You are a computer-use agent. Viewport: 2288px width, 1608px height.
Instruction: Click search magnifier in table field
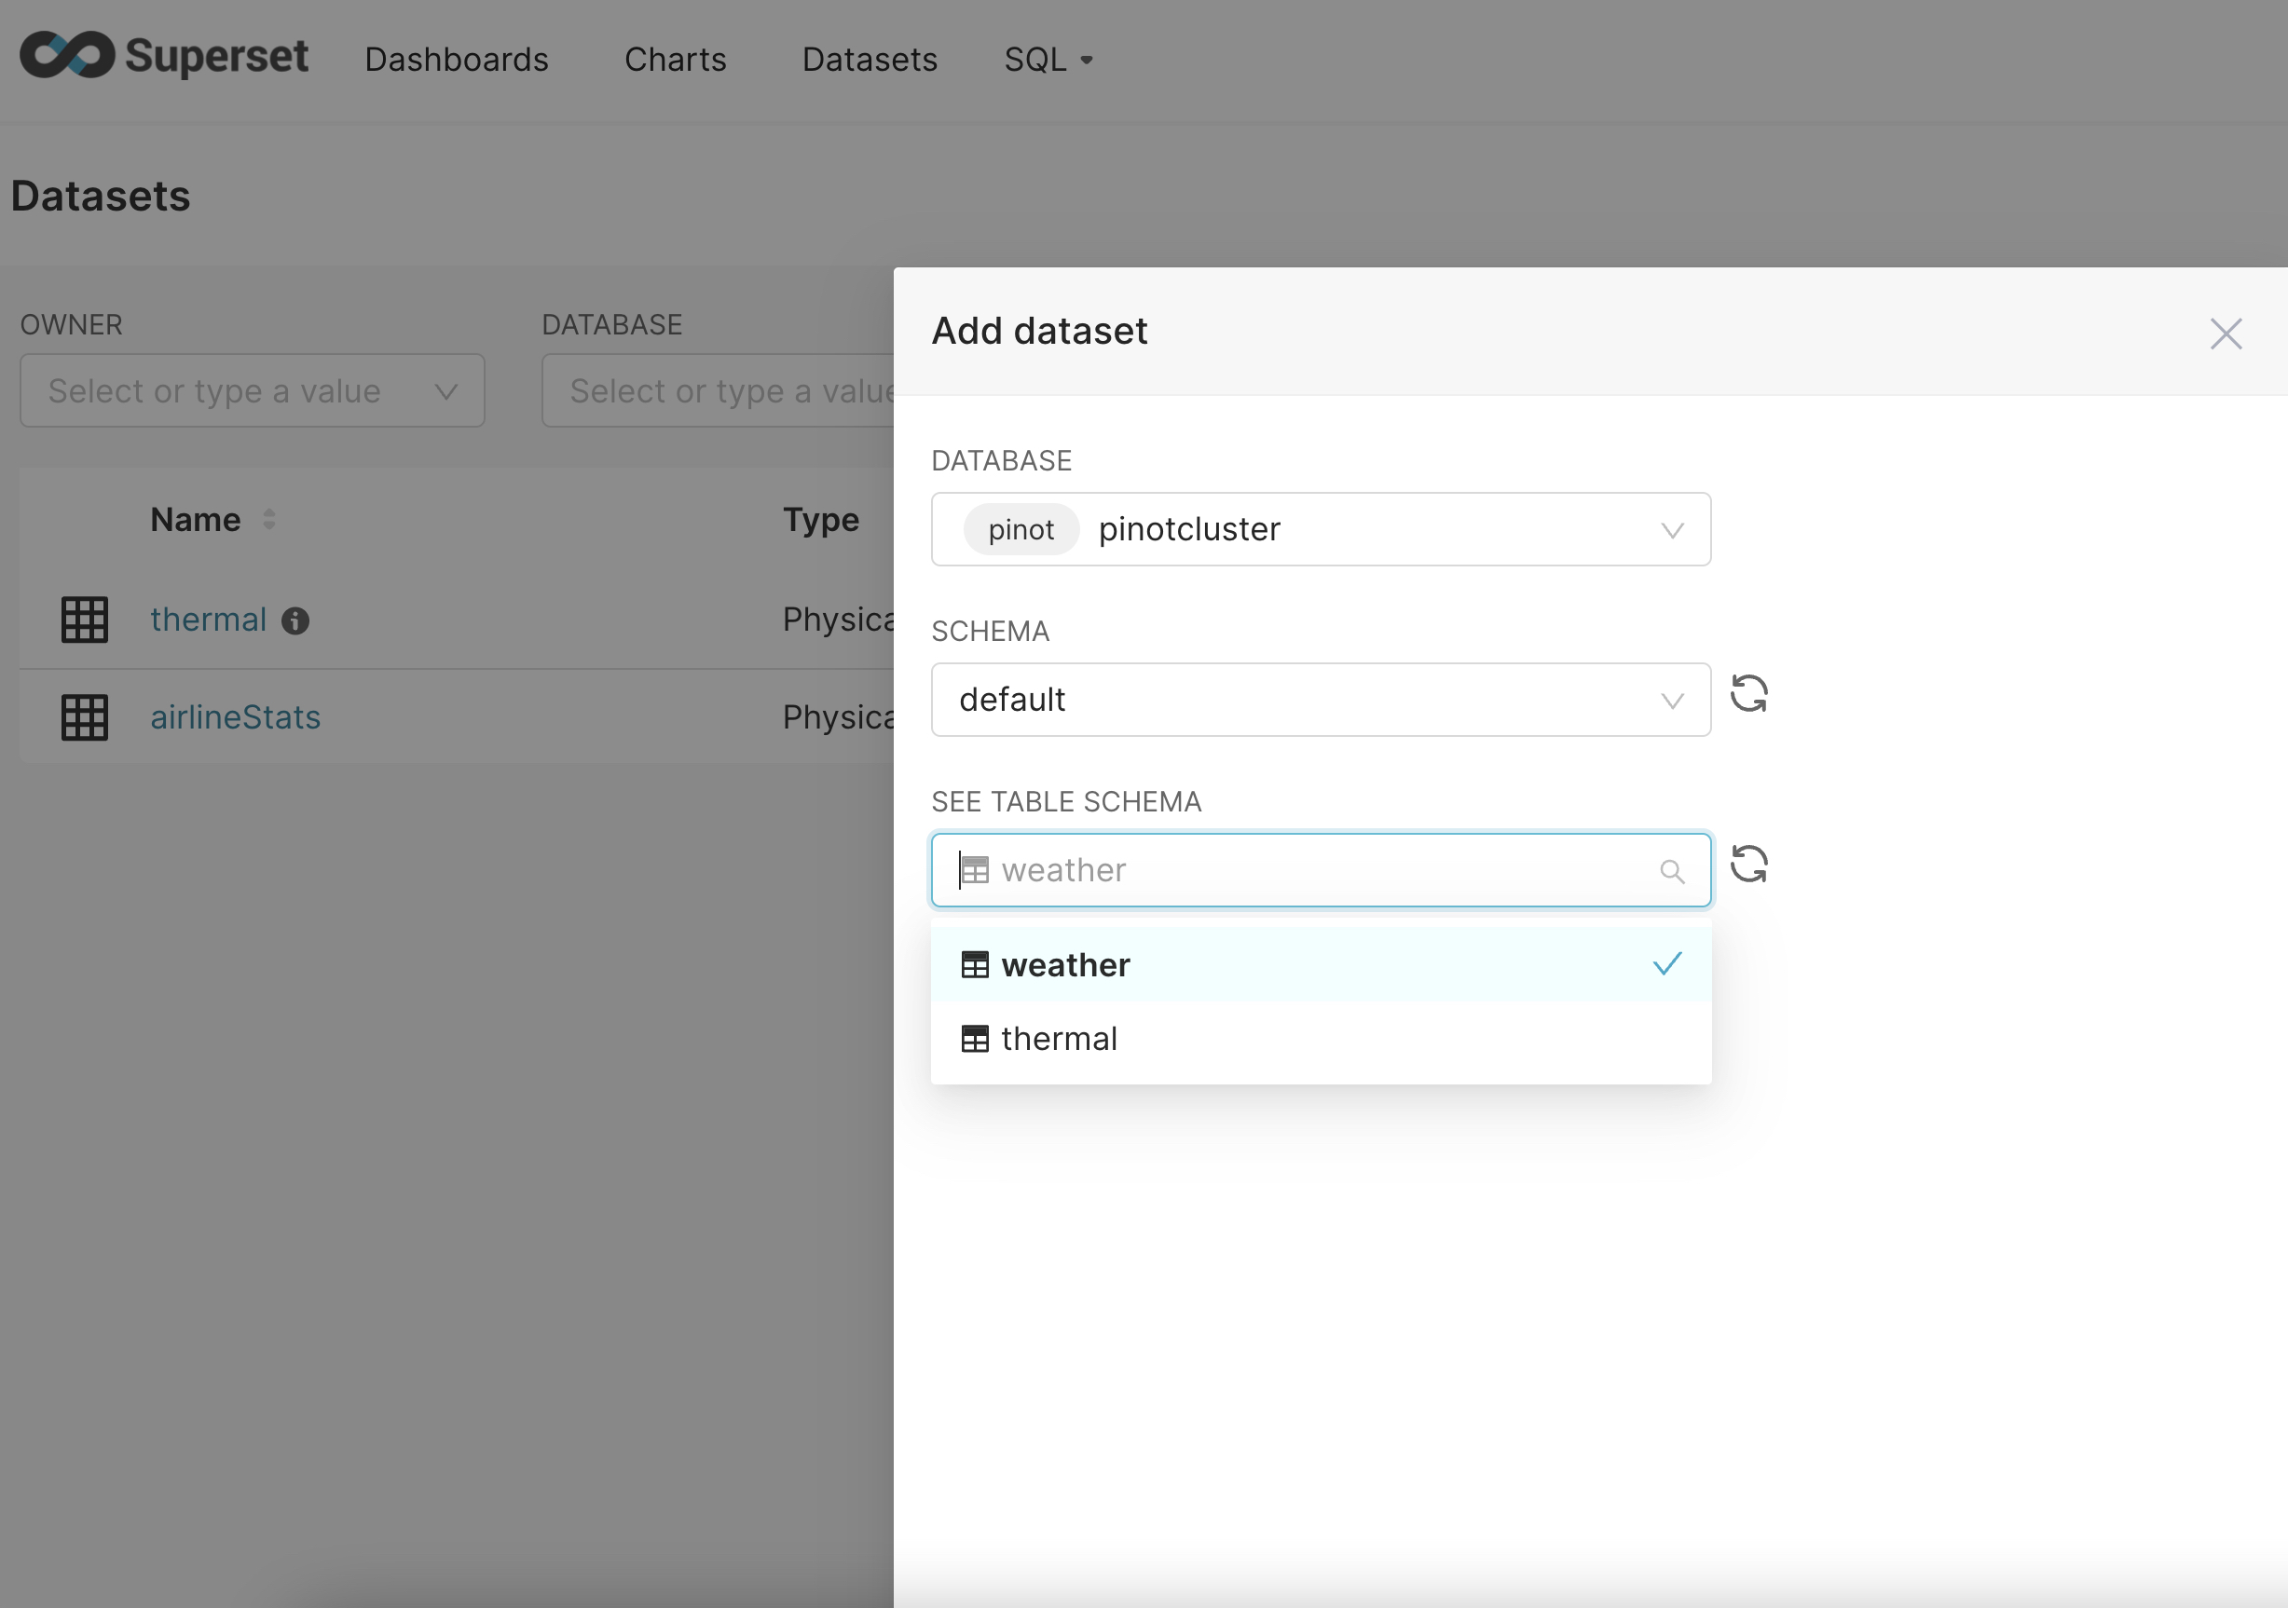pyautogui.click(x=1672, y=872)
